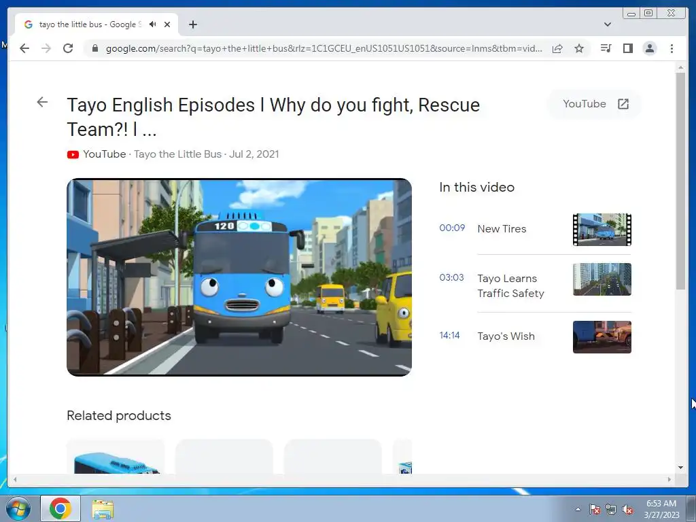Open 'Tayo Learns Traffic Safety' chapter
Image resolution: width=696 pixels, height=522 pixels.
[x=510, y=286]
